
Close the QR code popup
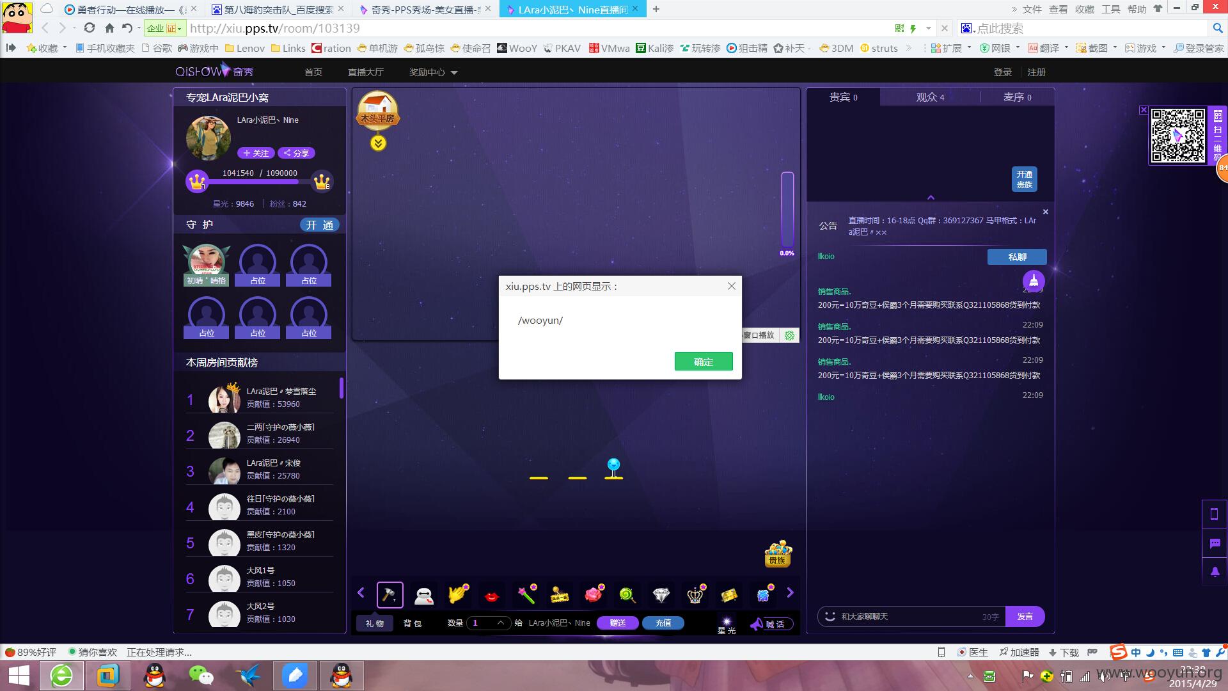click(x=1144, y=110)
